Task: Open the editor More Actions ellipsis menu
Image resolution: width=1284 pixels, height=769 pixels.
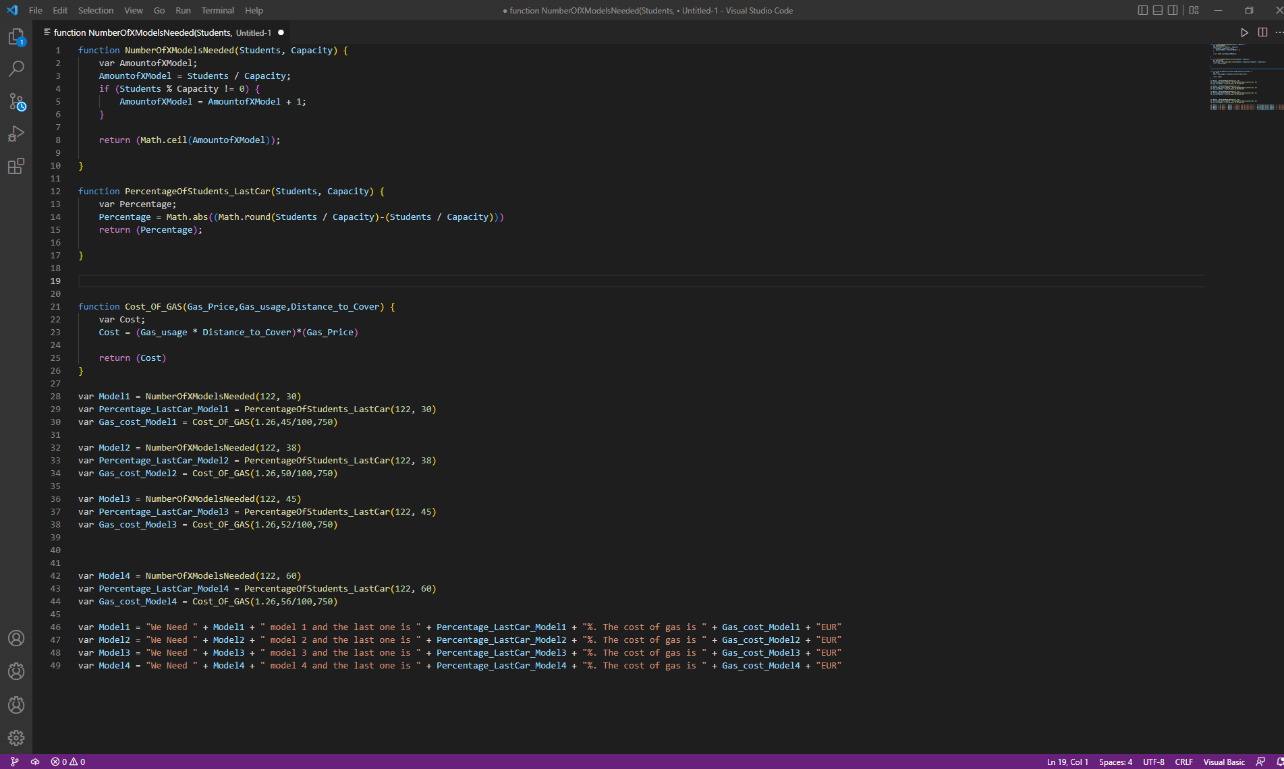Action: (x=1279, y=32)
